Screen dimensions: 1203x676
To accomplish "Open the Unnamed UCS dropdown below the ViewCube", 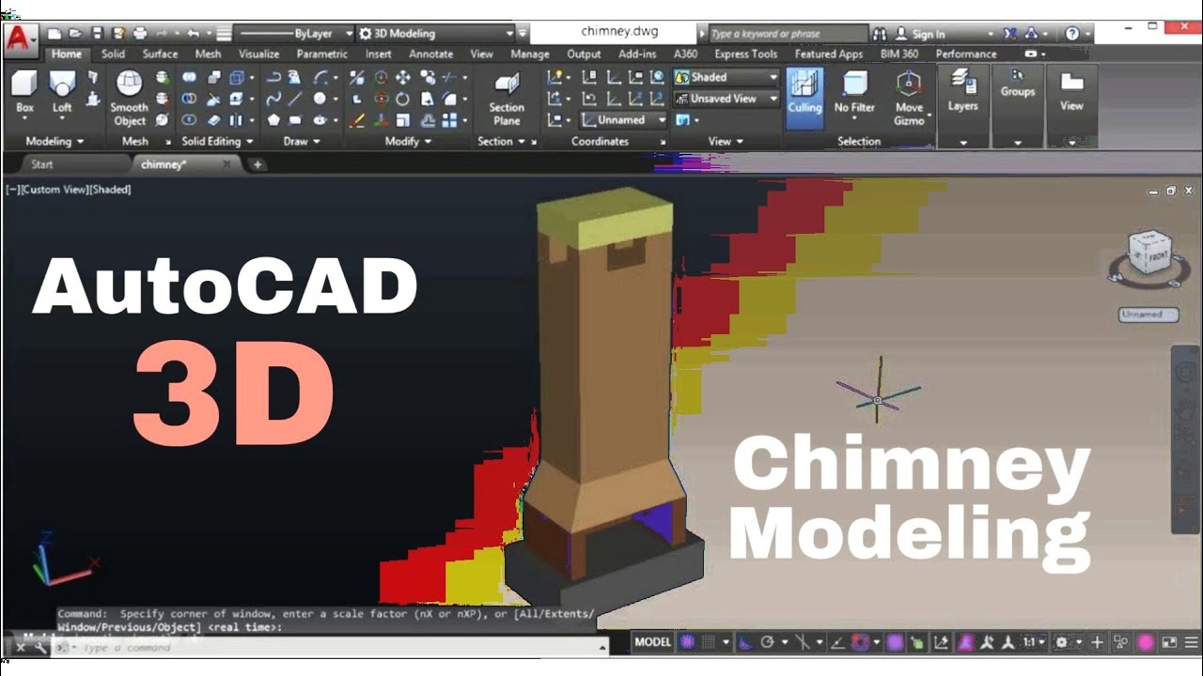I will [1148, 315].
